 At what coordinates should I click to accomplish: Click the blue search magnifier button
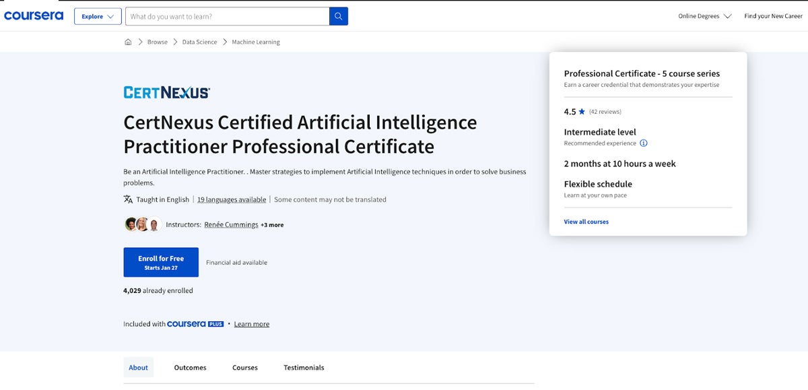[x=339, y=16]
